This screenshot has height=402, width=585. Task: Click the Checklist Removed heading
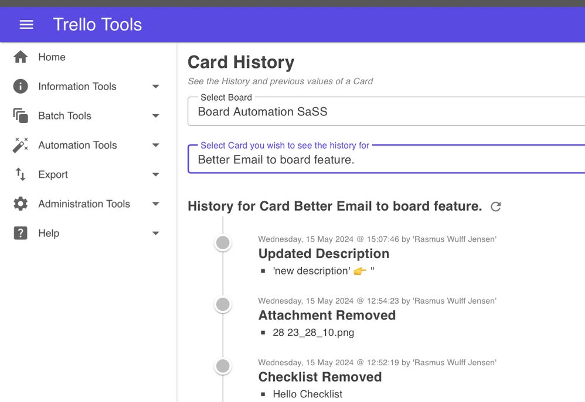319,377
